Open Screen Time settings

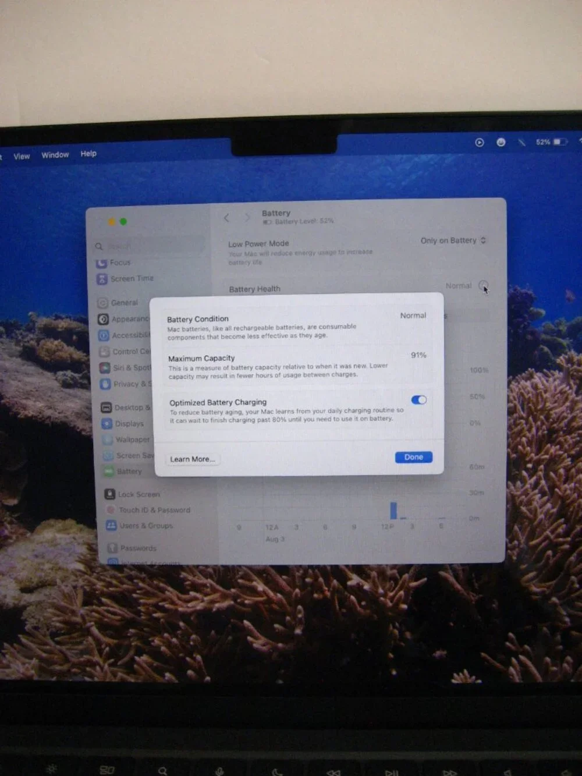[125, 279]
